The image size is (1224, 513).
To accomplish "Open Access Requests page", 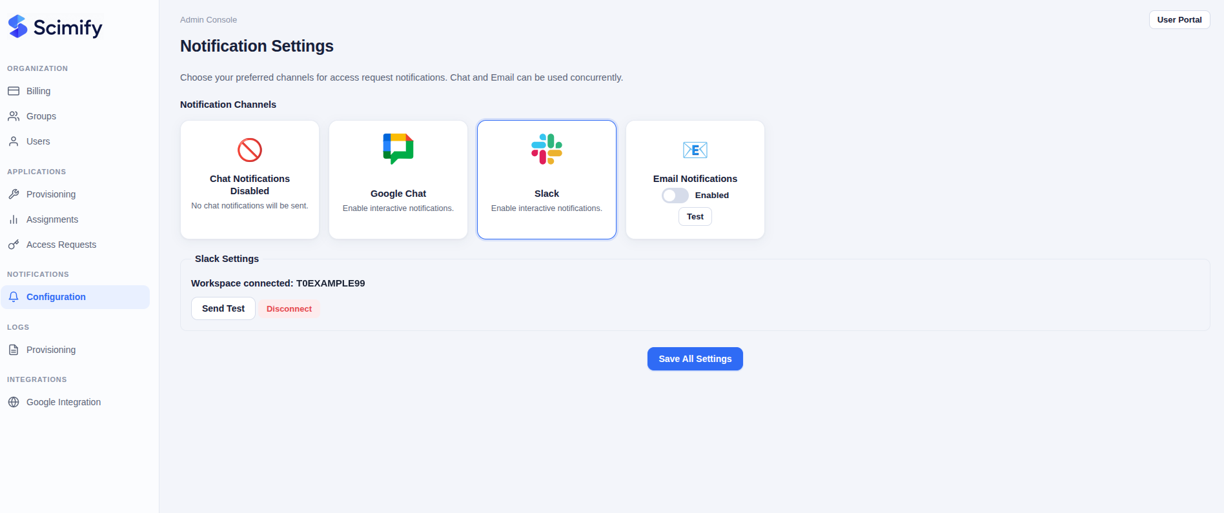I will (75, 245).
